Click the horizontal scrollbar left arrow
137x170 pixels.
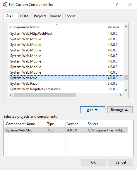coord(11,95)
